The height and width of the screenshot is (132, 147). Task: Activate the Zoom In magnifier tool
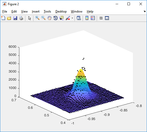point(37,18)
